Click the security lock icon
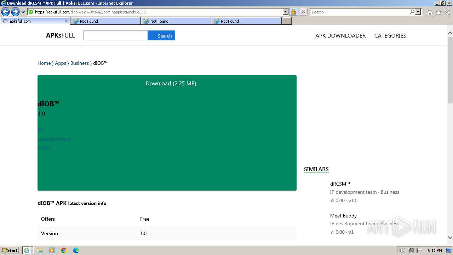Image resolution: width=453 pixels, height=255 pixels. click(x=293, y=12)
